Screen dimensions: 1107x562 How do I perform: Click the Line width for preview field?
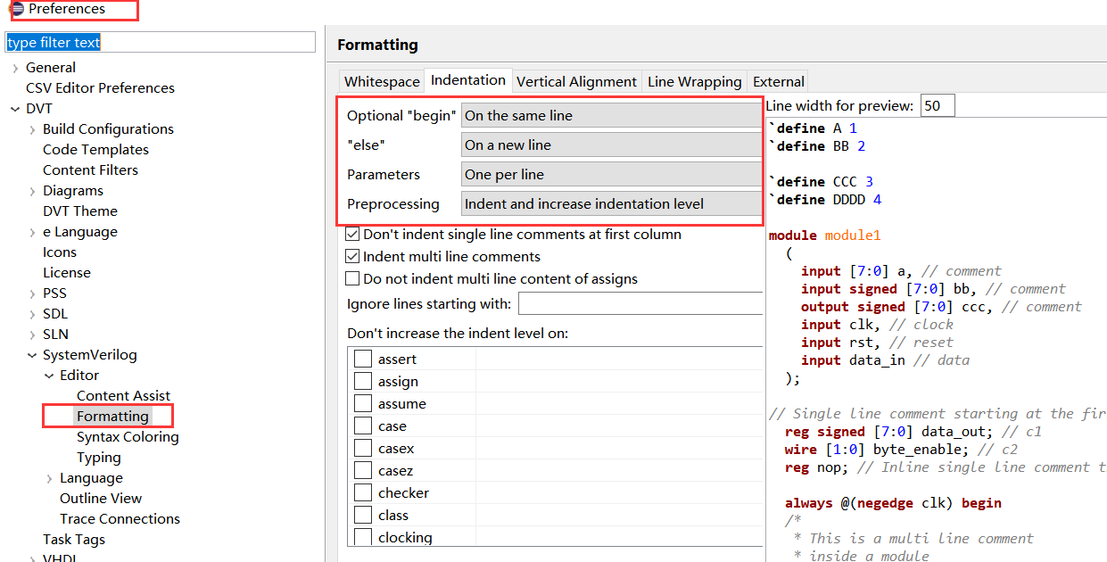[x=938, y=105]
